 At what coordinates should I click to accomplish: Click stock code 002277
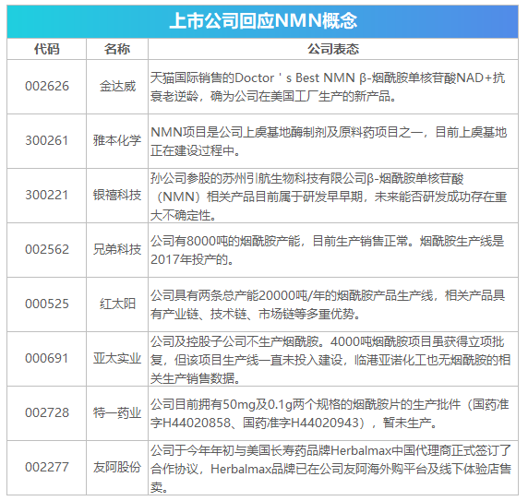point(47,468)
